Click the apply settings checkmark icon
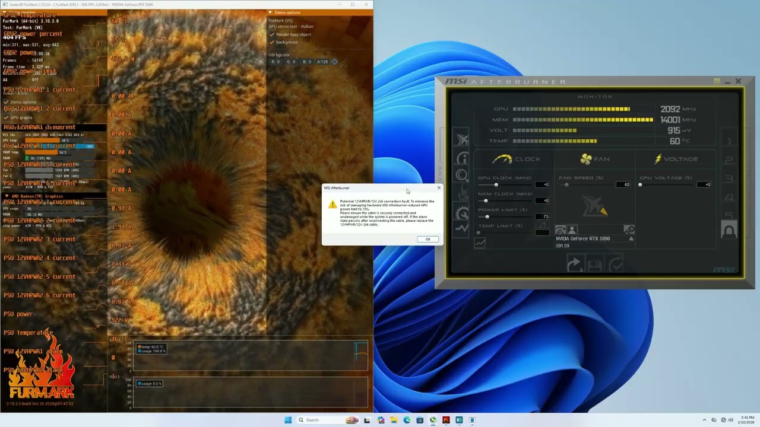760x427 pixels. click(615, 265)
